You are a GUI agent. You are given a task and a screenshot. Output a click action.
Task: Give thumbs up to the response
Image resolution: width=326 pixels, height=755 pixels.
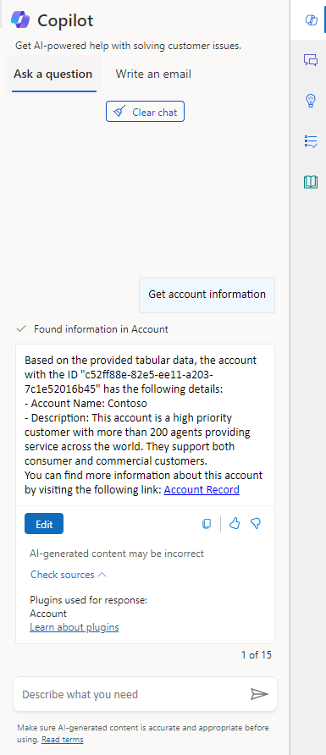coord(235,523)
